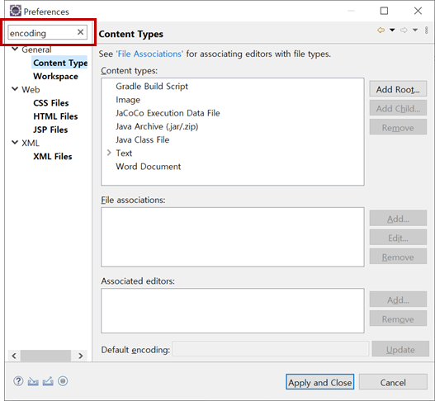Click Remove beside Associated editors
Viewport: 435px width, 401px height.
[x=398, y=318]
